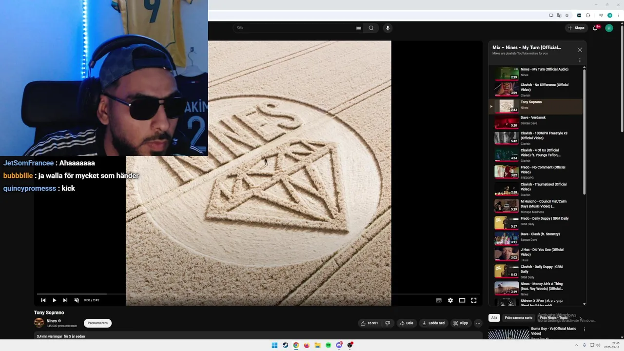Translate this page via Chrome icon
Screen dimensions: 624x351
tap(559, 15)
